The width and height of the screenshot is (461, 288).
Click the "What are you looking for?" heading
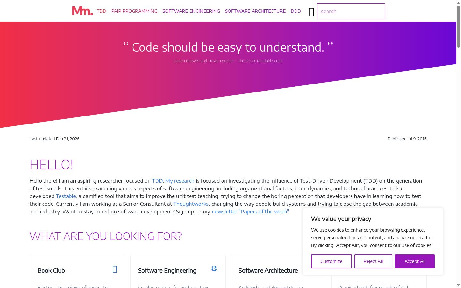(x=106, y=236)
